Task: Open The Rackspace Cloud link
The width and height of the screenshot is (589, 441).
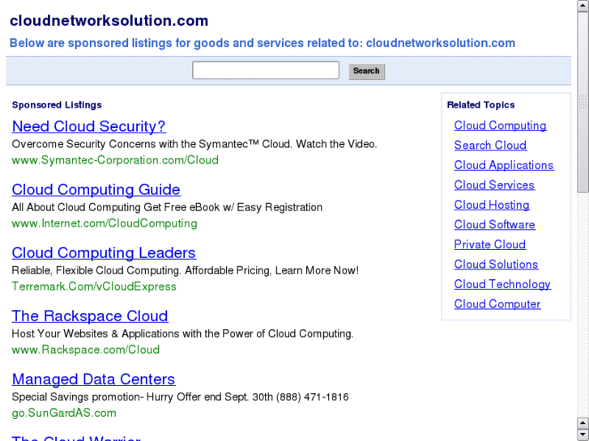Action: 90,316
